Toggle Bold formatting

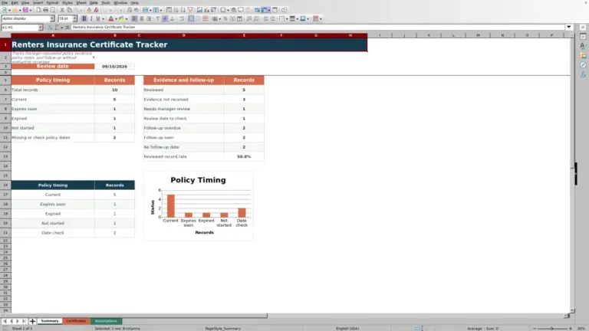[x=84, y=18]
